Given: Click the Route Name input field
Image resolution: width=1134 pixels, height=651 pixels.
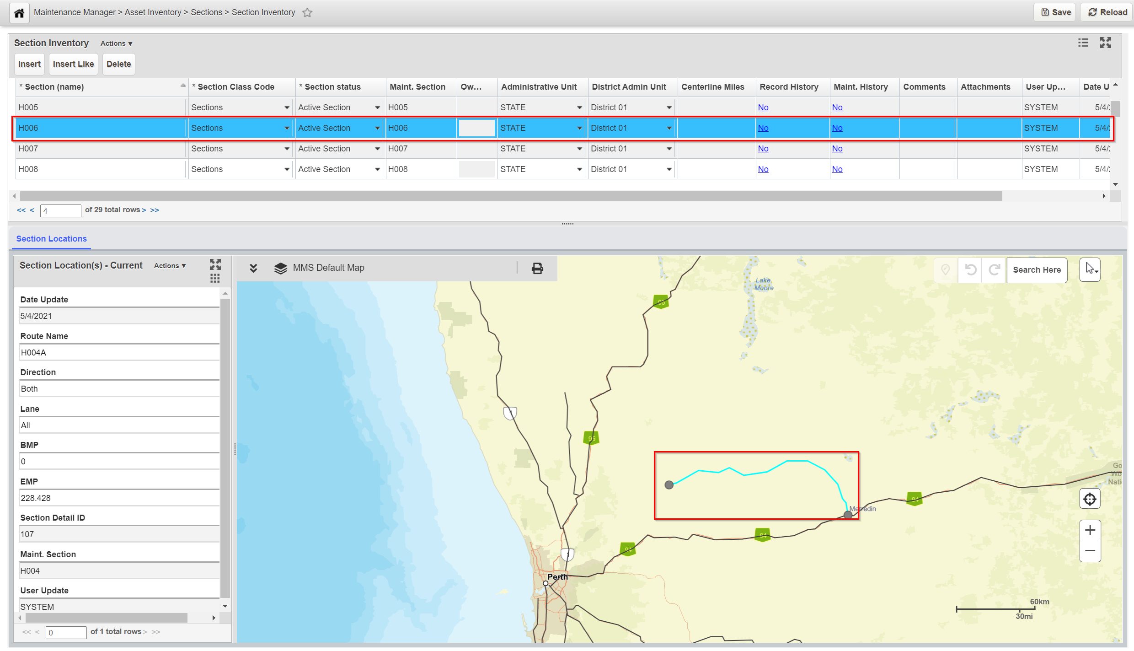Looking at the screenshot, I should click(119, 353).
